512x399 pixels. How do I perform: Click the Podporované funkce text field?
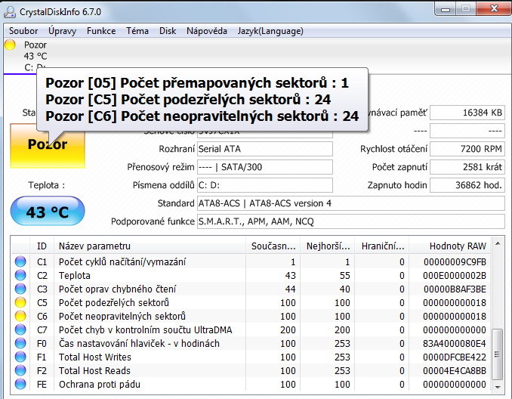pyautogui.click(x=350, y=221)
